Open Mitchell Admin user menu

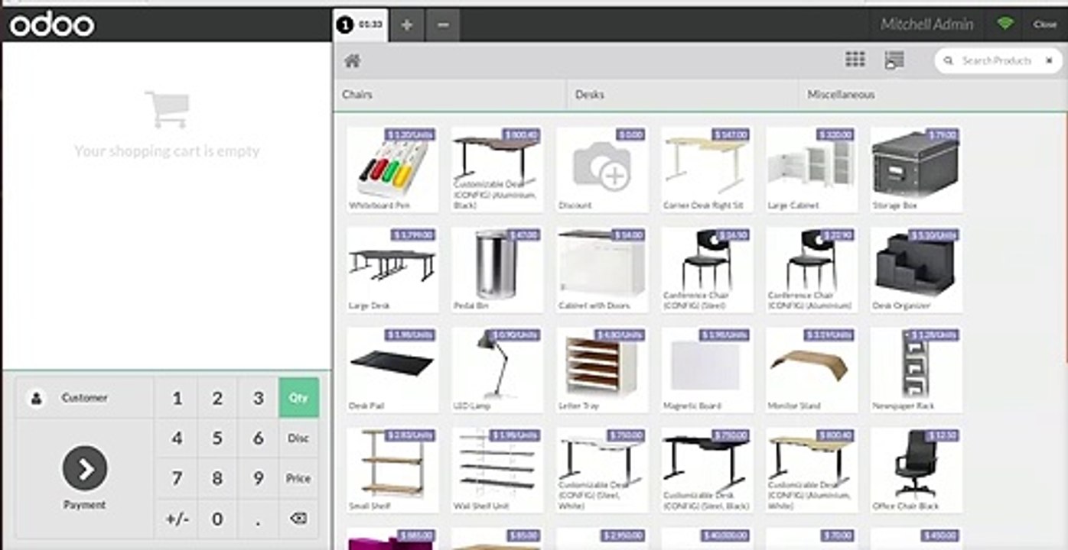(926, 24)
